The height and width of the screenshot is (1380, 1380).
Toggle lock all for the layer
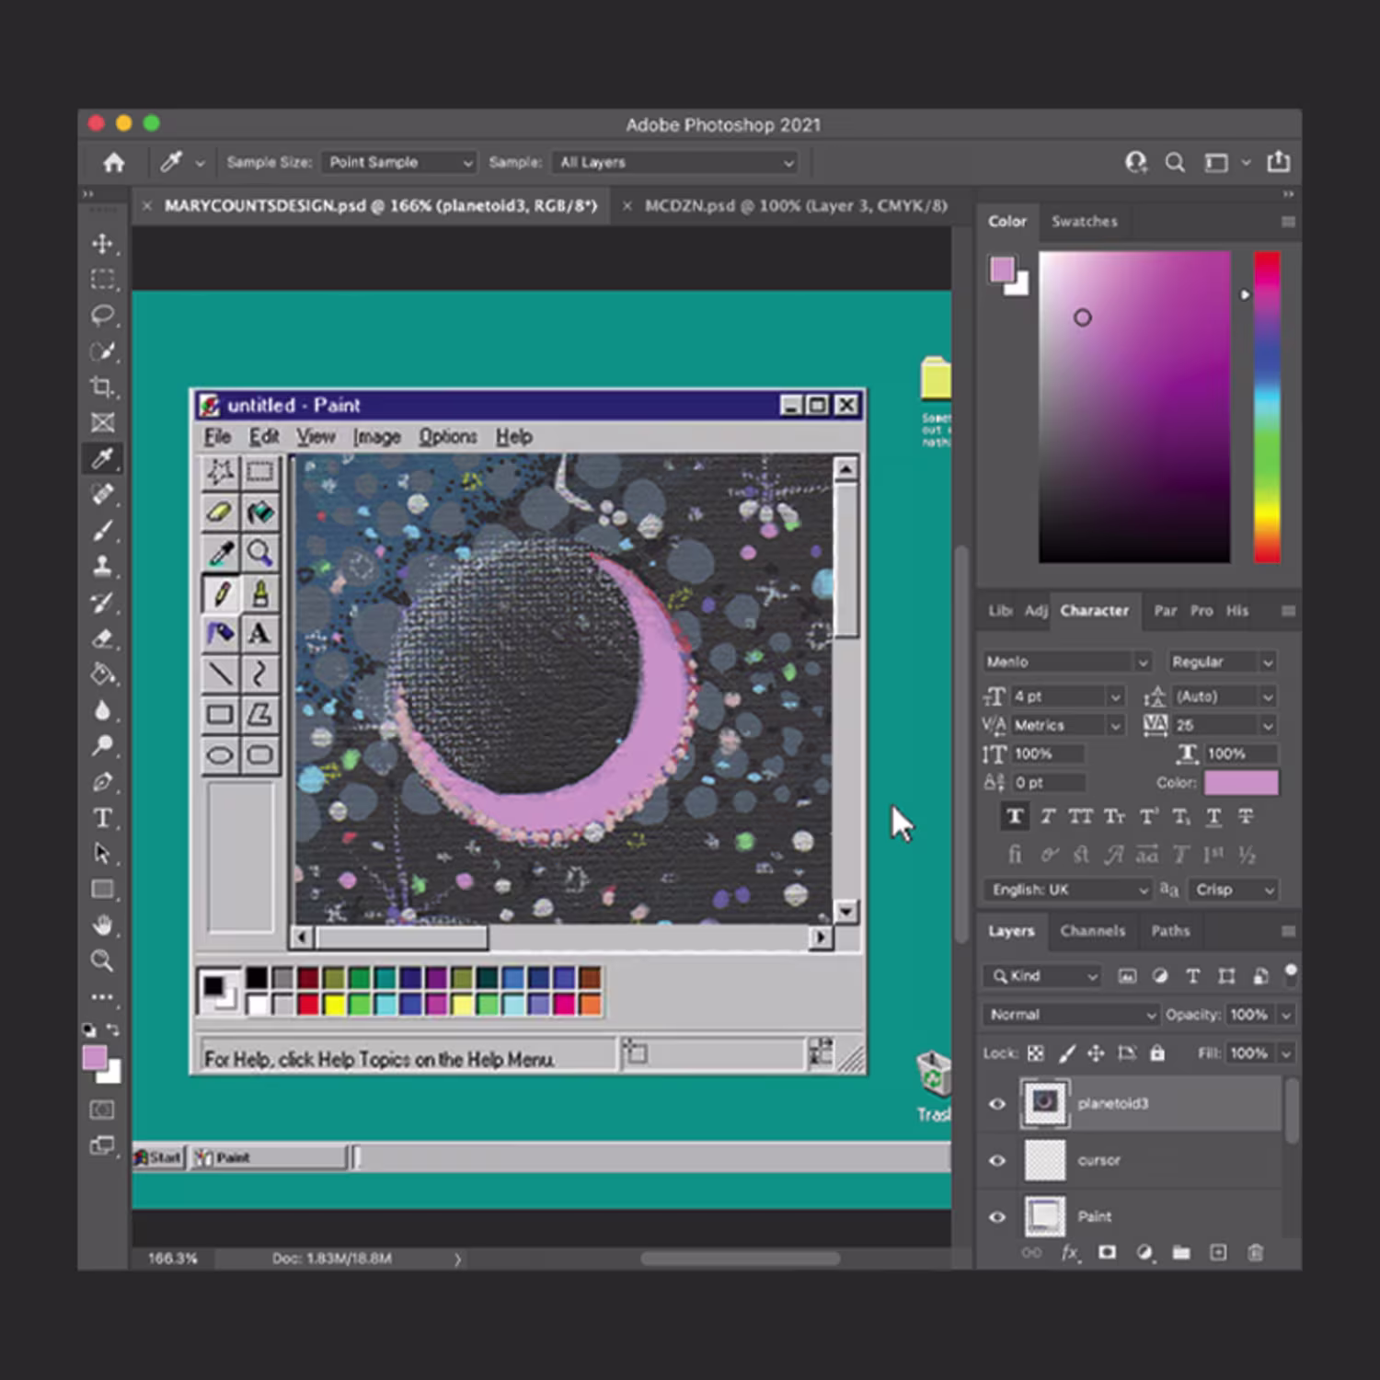tap(1157, 1052)
